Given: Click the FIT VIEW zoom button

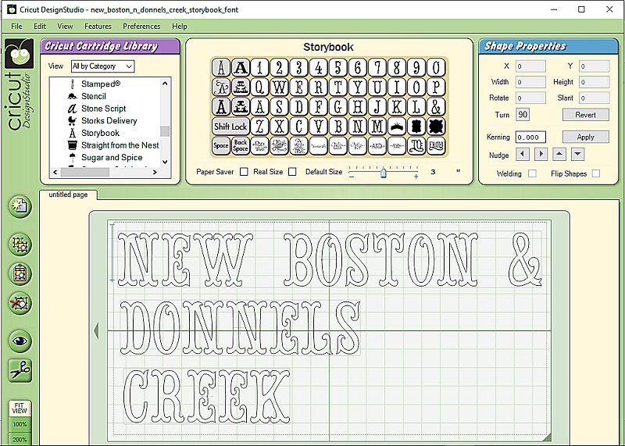Looking at the screenshot, I should [x=20, y=409].
